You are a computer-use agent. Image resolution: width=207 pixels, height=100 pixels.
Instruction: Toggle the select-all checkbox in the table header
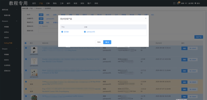[x=25, y=43]
